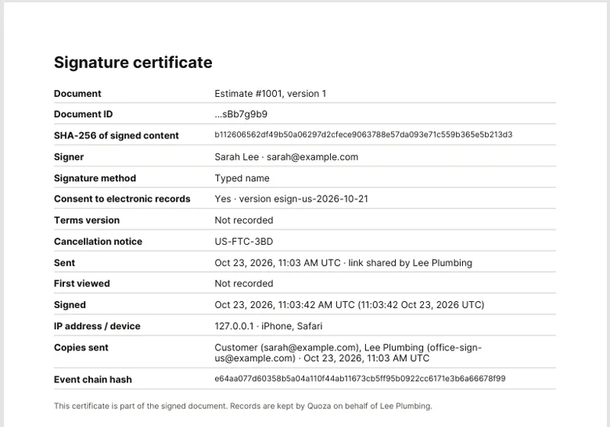The width and height of the screenshot is (610, 427).
Task: Click 'SHA-256 of signed content' label
Action: pos(117,136)
